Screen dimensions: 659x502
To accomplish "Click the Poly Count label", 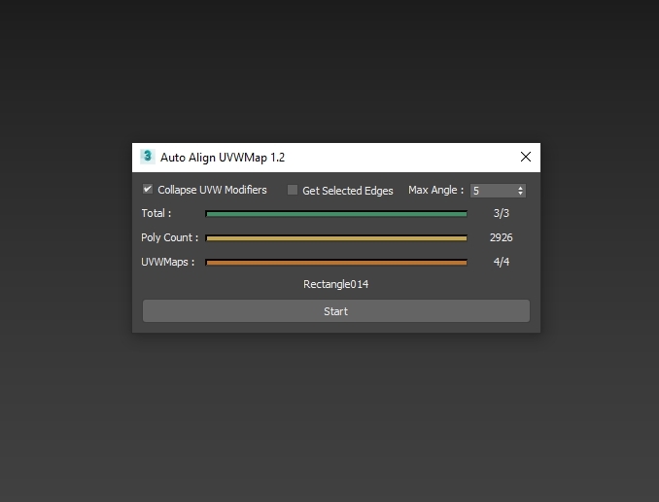I will pyautogui.click(x=169, y=237).
